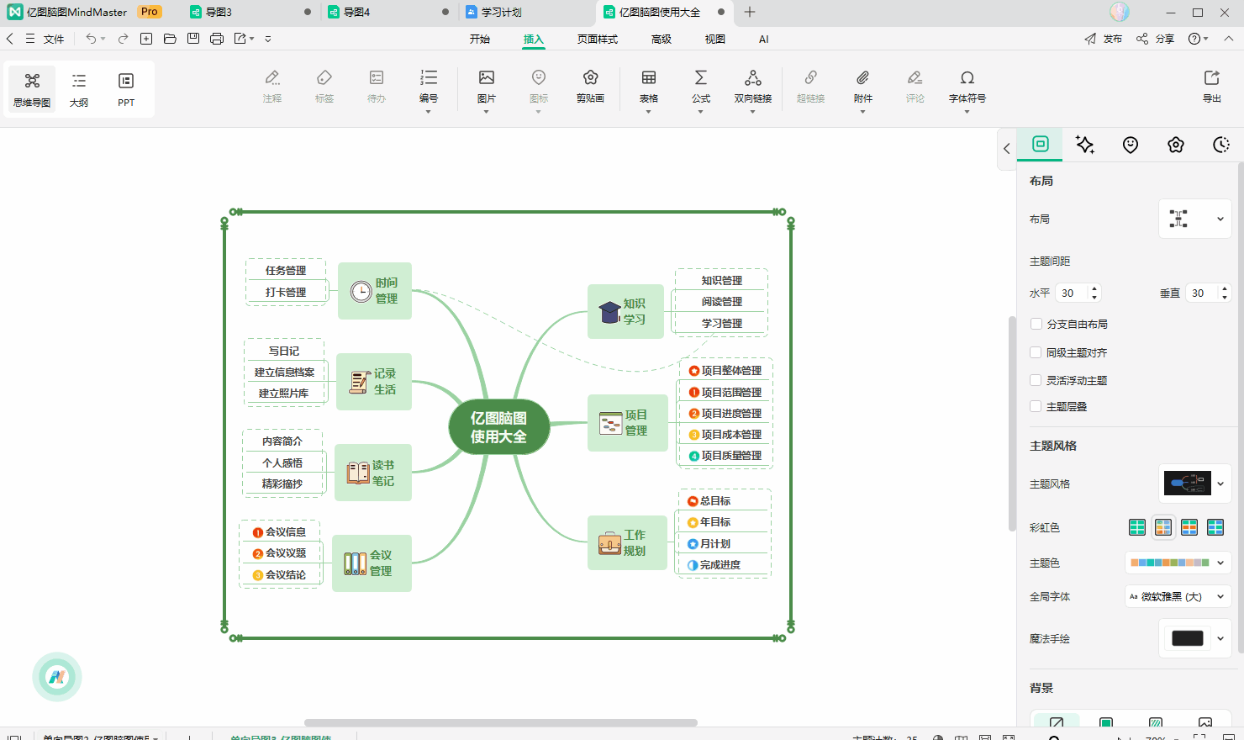
Task: Save the document with the disk icon
Action: click(x=193, y=39)
